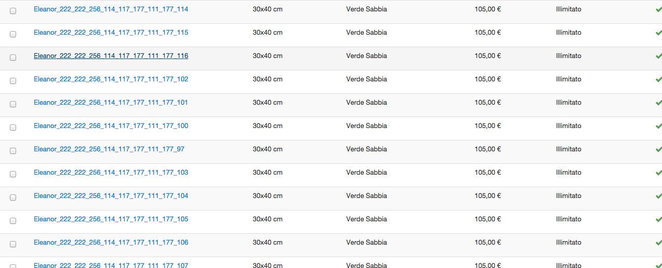Click green checkmark in the Eleanor _115 row
This screenshot has height=268, width=662.
click(658, 33)
